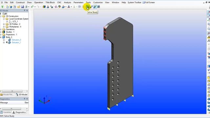Click the 3D Model tree horizontal scrollbar
Image resolution: width=210 pixels, height=118 pixels.
tap(12, 91)
